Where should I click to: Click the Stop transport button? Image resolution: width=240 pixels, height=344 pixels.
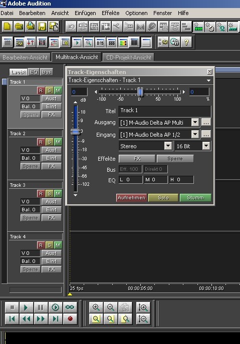point(12,307)
